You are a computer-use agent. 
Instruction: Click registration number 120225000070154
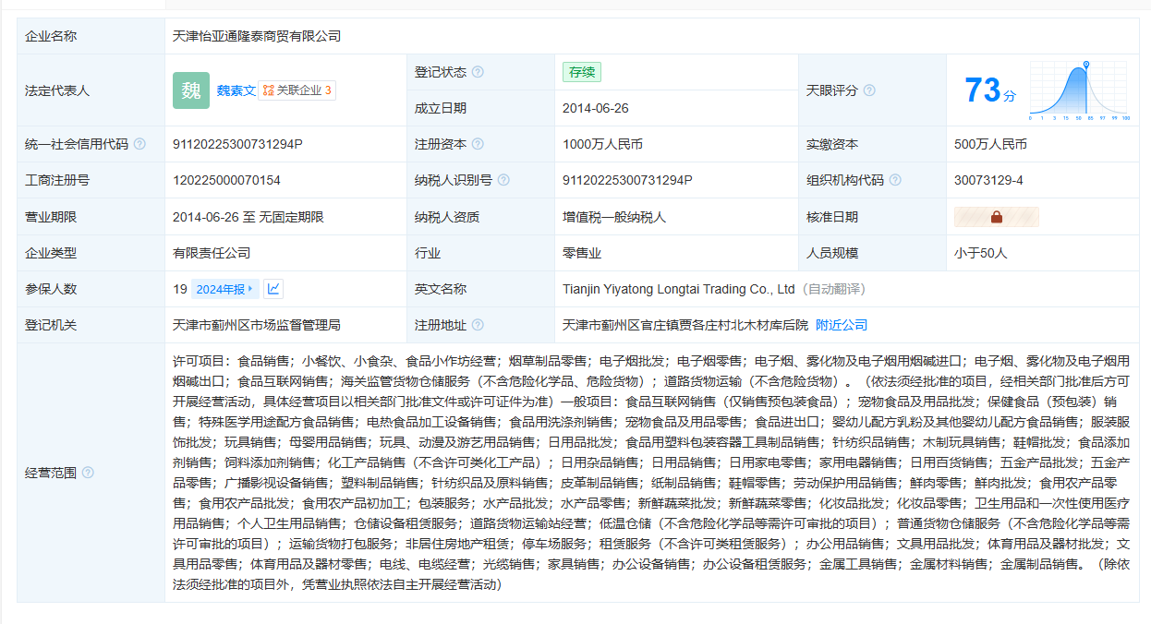coord(226,180)
